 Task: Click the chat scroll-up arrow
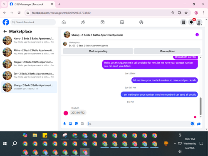point(201,57)
